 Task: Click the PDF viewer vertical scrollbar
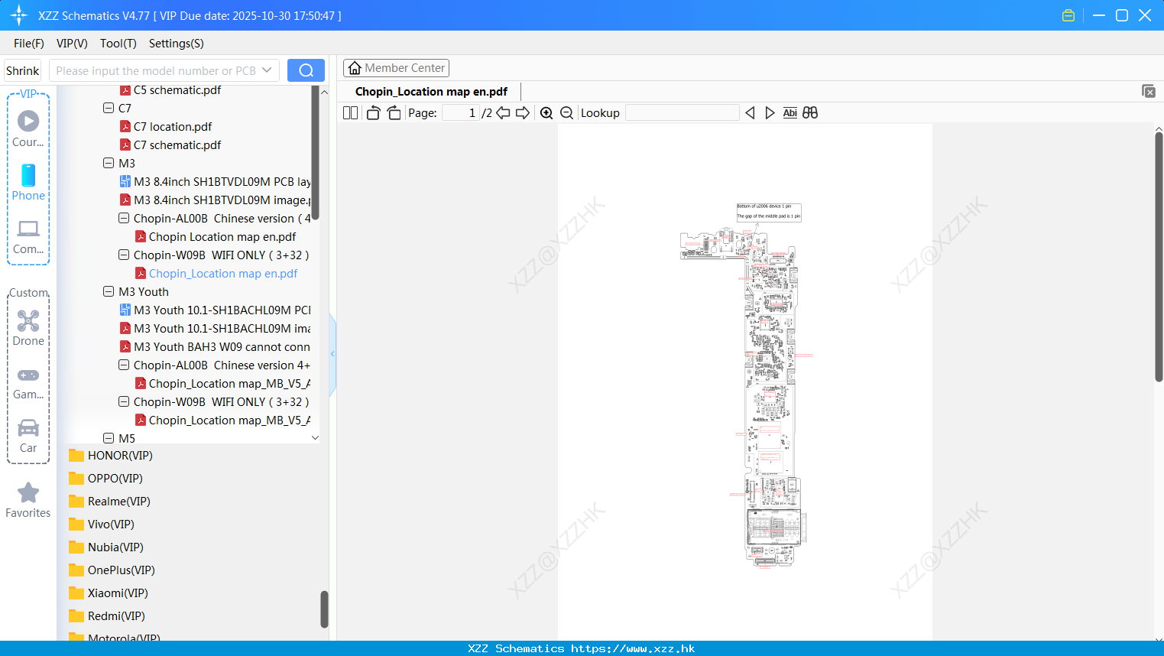pyautogui.click(x=1159, y=257)
